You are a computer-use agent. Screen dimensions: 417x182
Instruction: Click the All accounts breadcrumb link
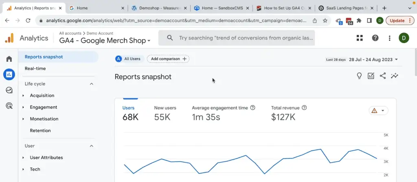(x=70, y=33)
